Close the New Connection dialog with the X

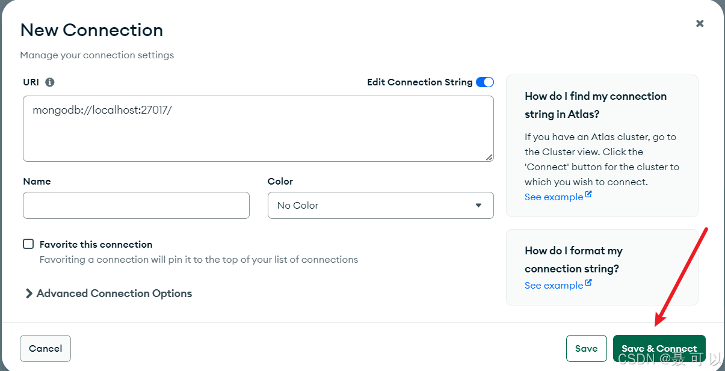(700, 23)
